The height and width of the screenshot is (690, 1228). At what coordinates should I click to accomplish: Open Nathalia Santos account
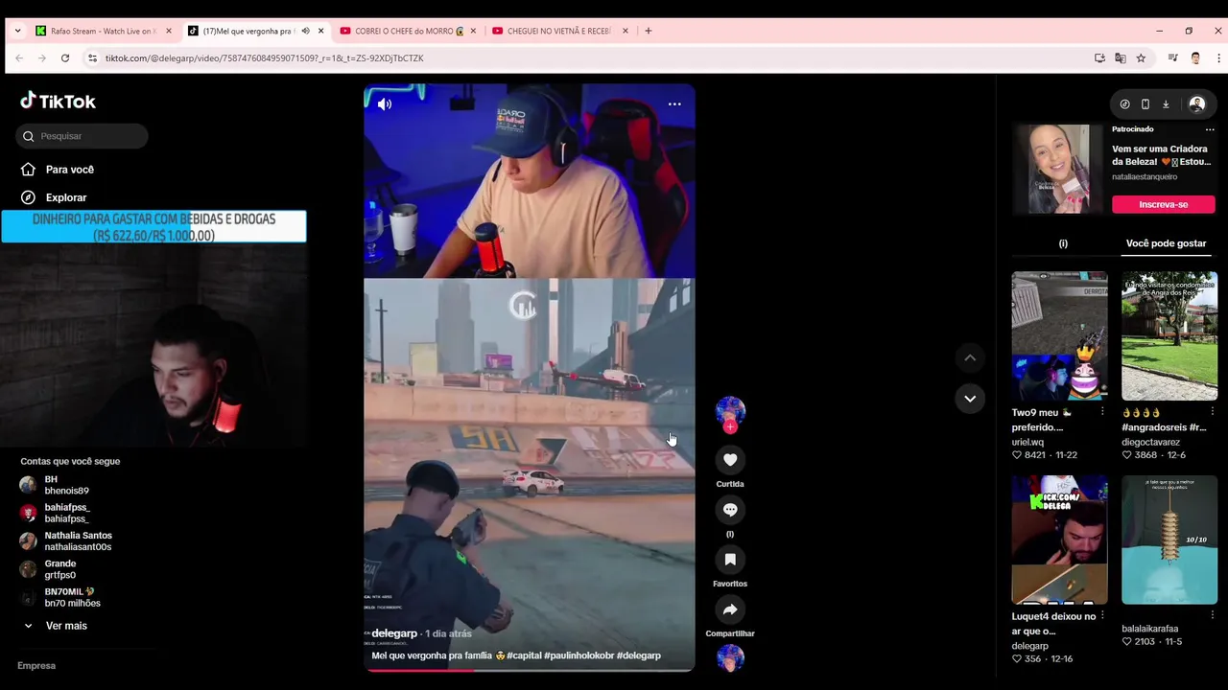(x=66, y=541)
